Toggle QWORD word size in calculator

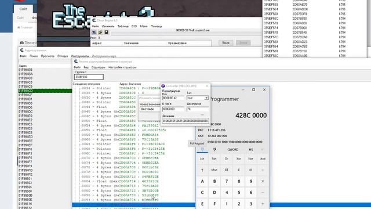click(x=233, y=150)
